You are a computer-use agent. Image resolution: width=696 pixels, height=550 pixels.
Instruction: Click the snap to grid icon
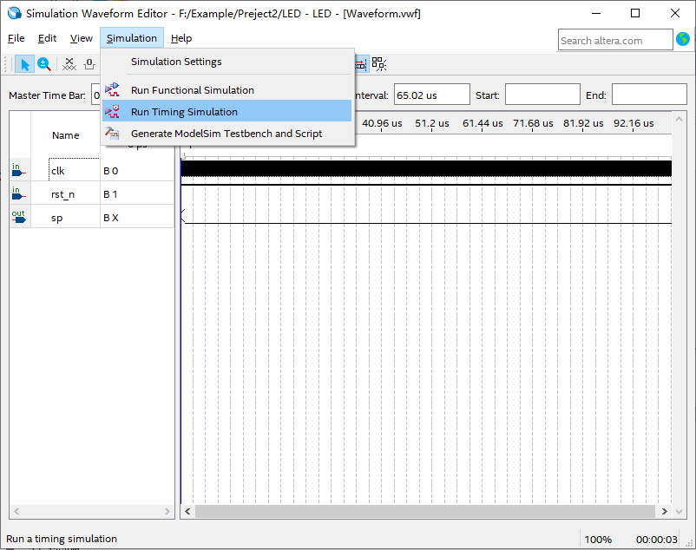378,65
